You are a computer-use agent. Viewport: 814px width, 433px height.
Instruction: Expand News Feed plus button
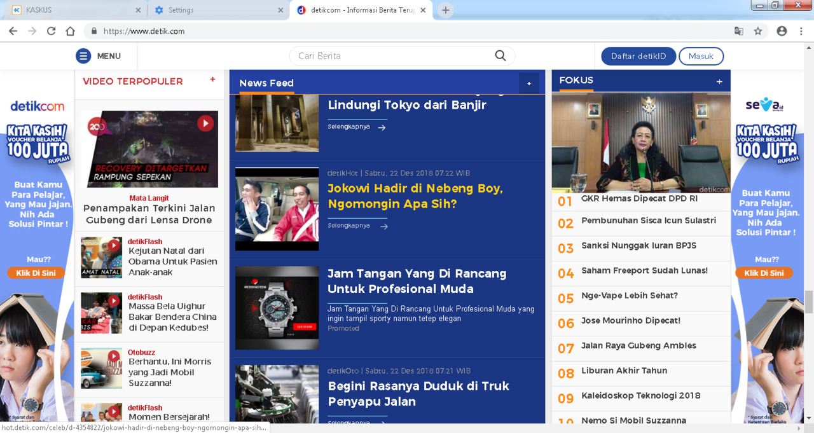[x=529, y=83]
